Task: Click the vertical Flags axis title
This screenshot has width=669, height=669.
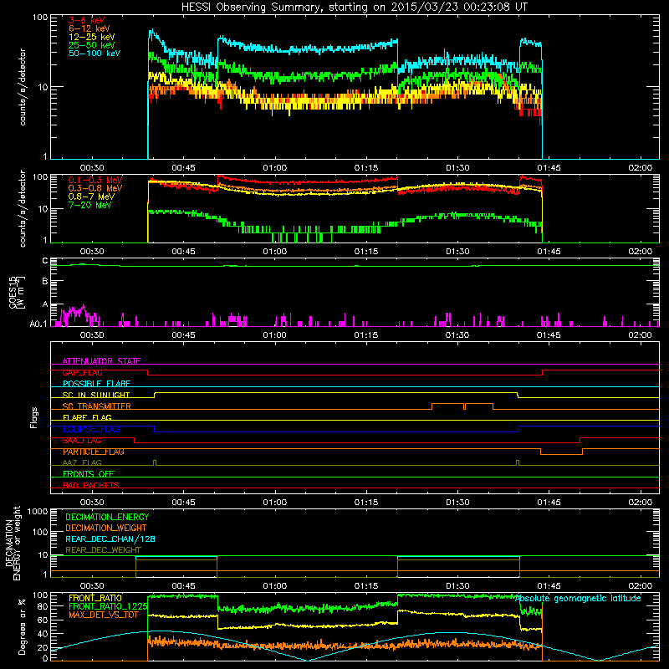Action: coord(34,417)
